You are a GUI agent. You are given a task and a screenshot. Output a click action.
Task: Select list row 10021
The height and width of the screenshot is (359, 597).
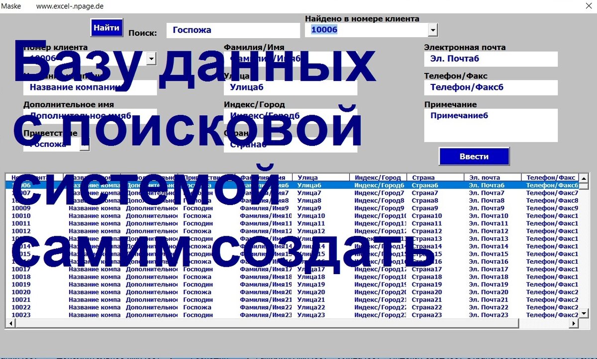click(x=293, y=300)
